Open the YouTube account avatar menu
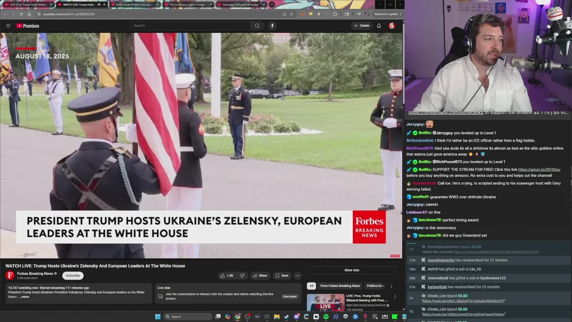The width and height of the screenshot is (572, 322). point(392,25)
